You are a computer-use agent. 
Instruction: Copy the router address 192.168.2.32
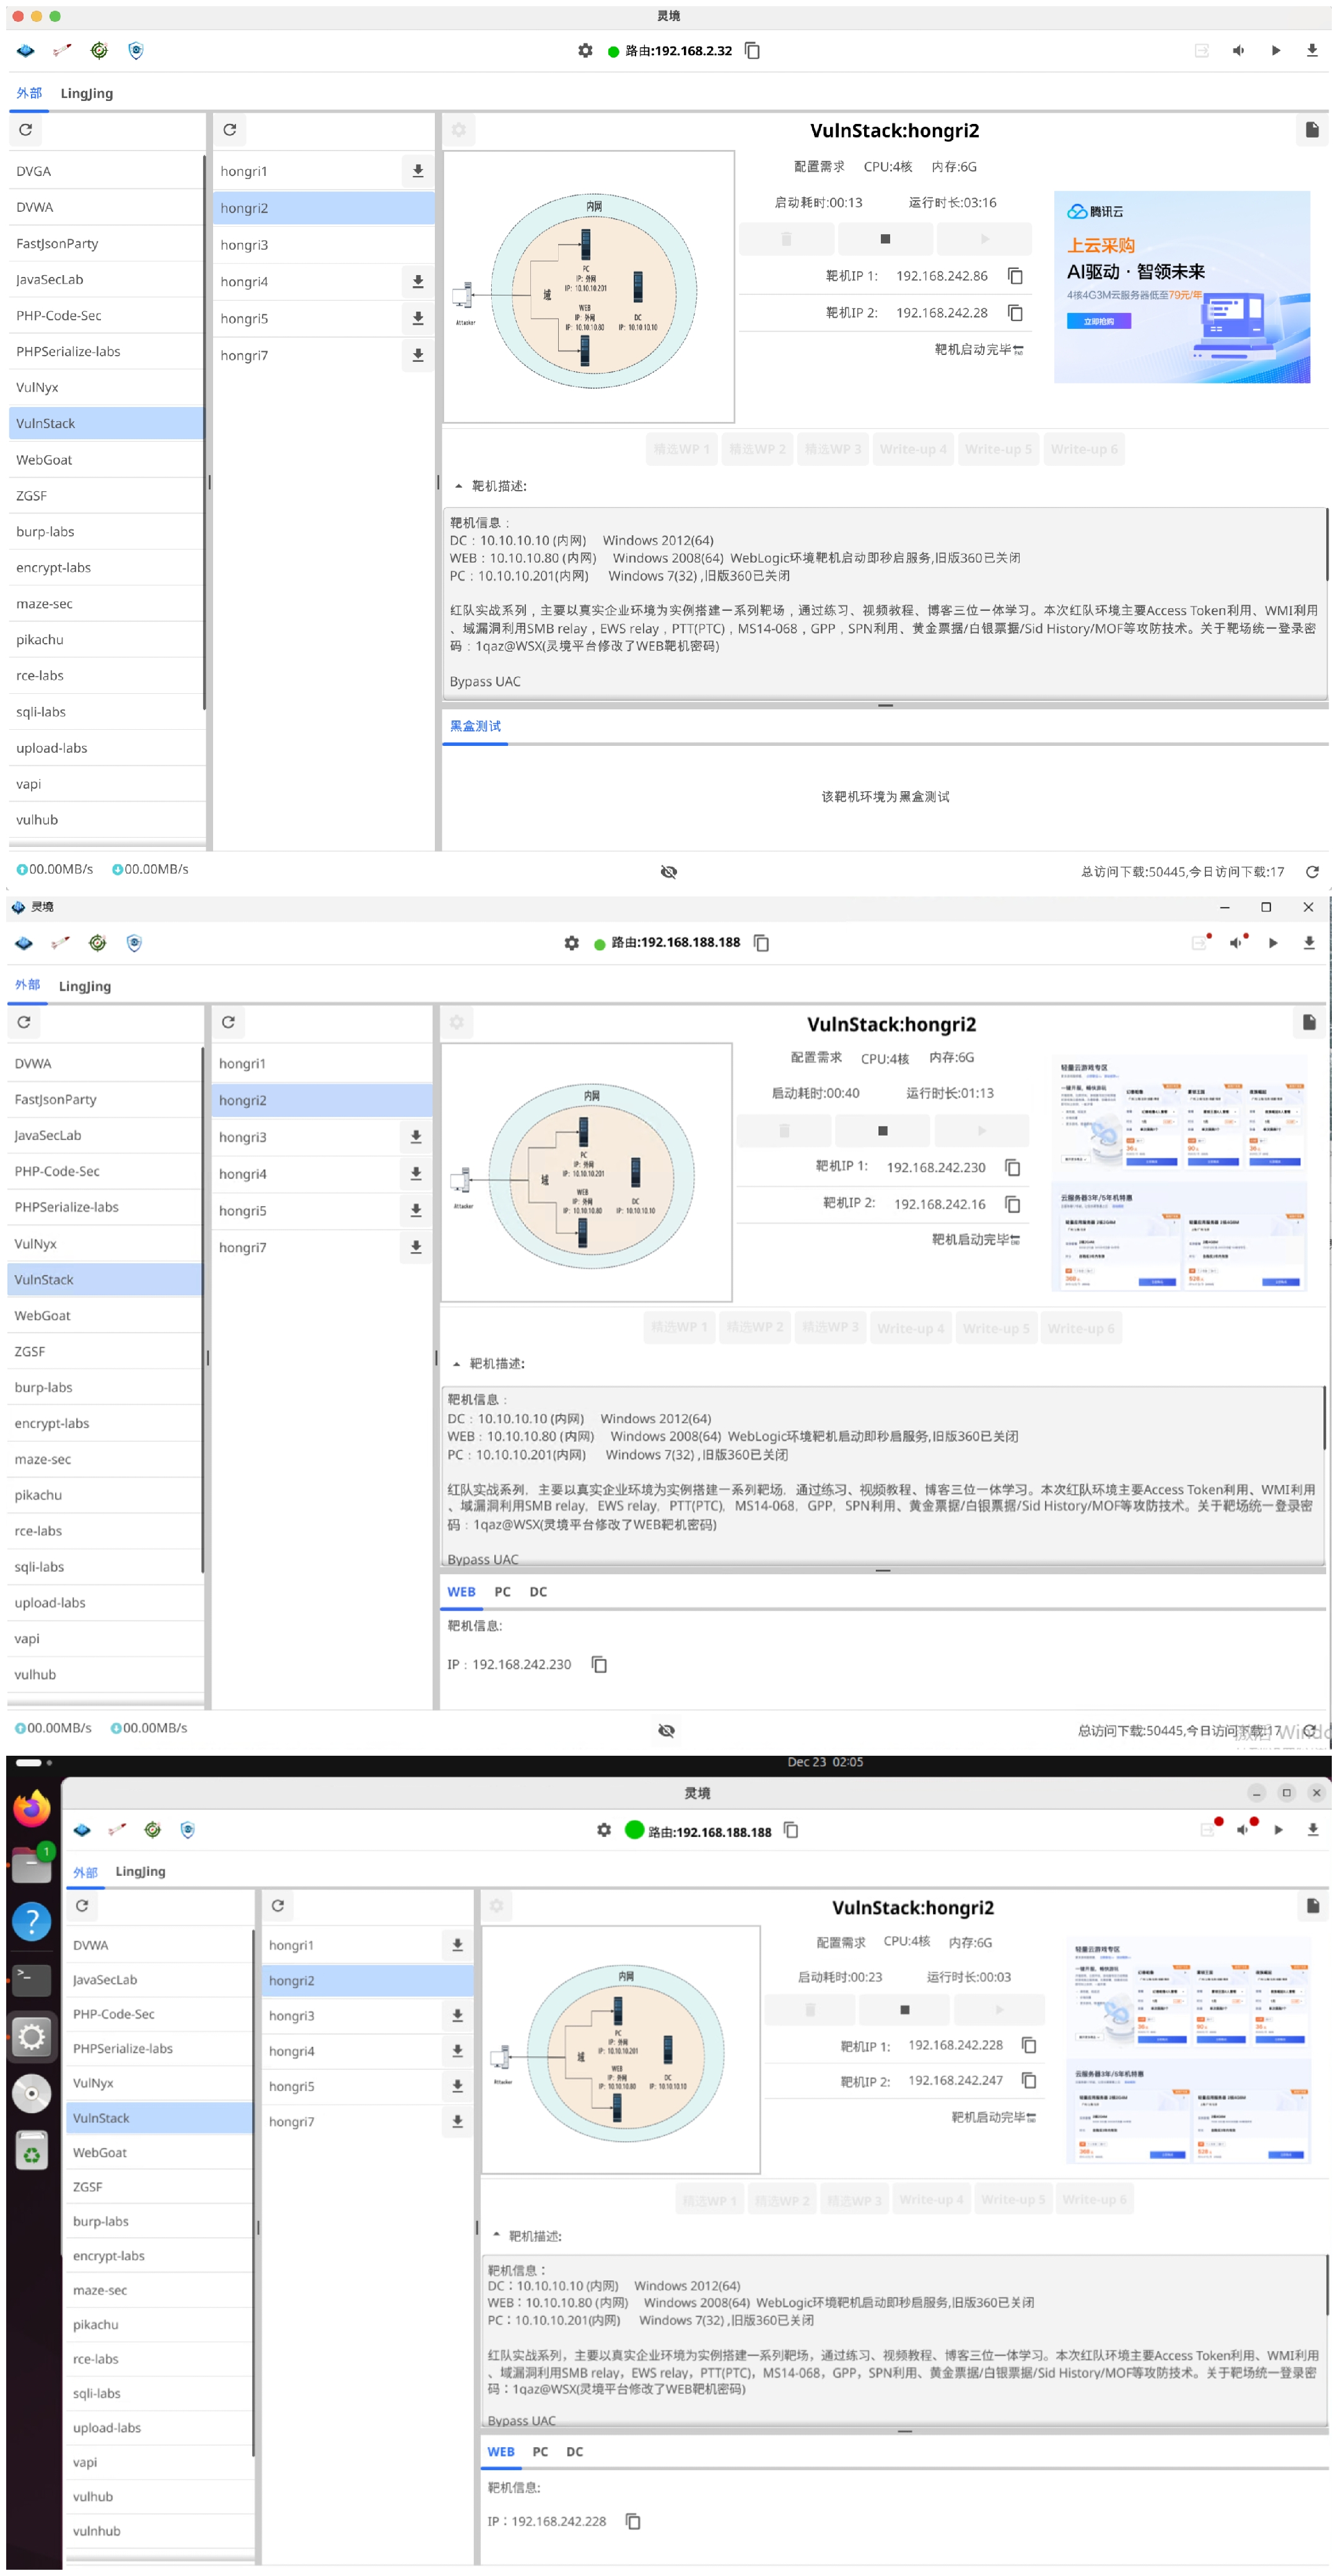(x=753, y=51)
